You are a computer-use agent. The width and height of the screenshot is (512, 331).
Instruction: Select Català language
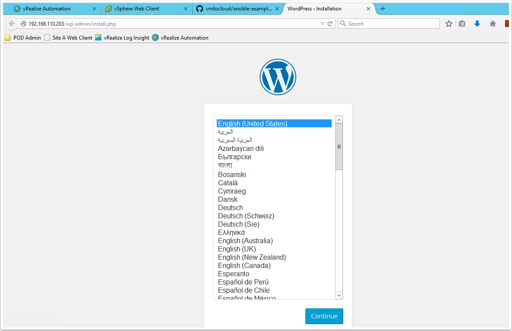pos(274,183)
